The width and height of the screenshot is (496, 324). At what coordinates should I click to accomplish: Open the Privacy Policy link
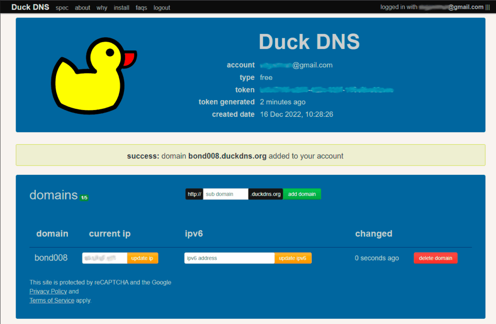48,291
